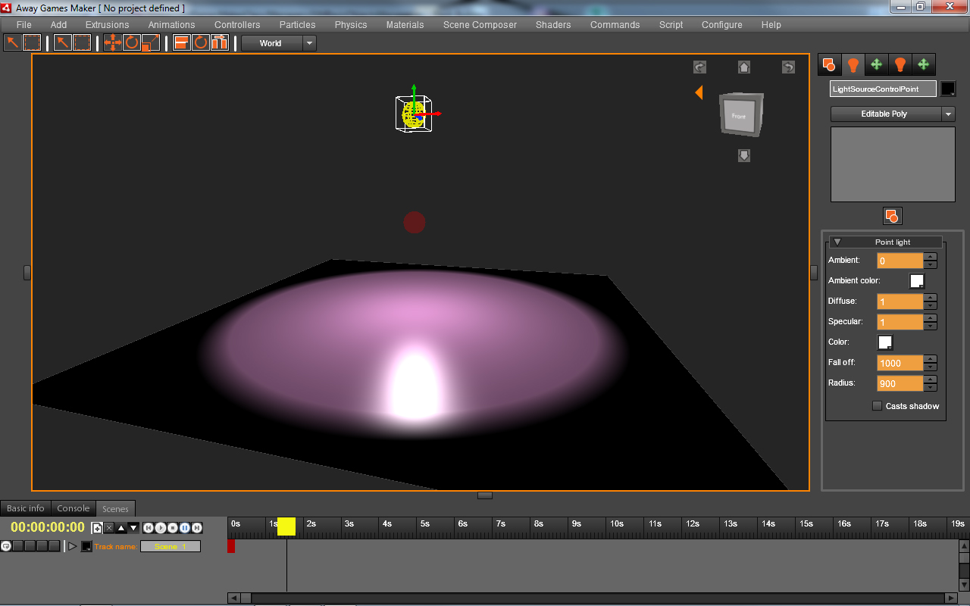Image resolution: width=970 pixels, height=606 pixels.
Task: Select the Move transform tool
Action: tap(113, 42)
